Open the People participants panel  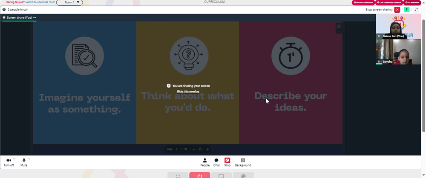point(205,162)
